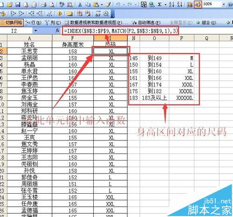This screenshot has width=233, height=217.
Task: Click the 全部显示(S) command
Action: coord(181,23)
